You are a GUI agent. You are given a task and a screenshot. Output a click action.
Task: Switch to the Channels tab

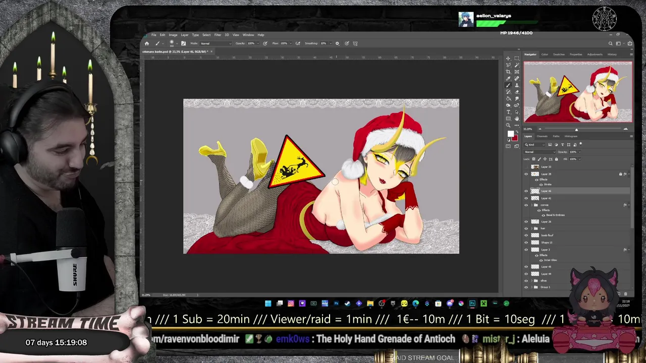click(542, 136)
